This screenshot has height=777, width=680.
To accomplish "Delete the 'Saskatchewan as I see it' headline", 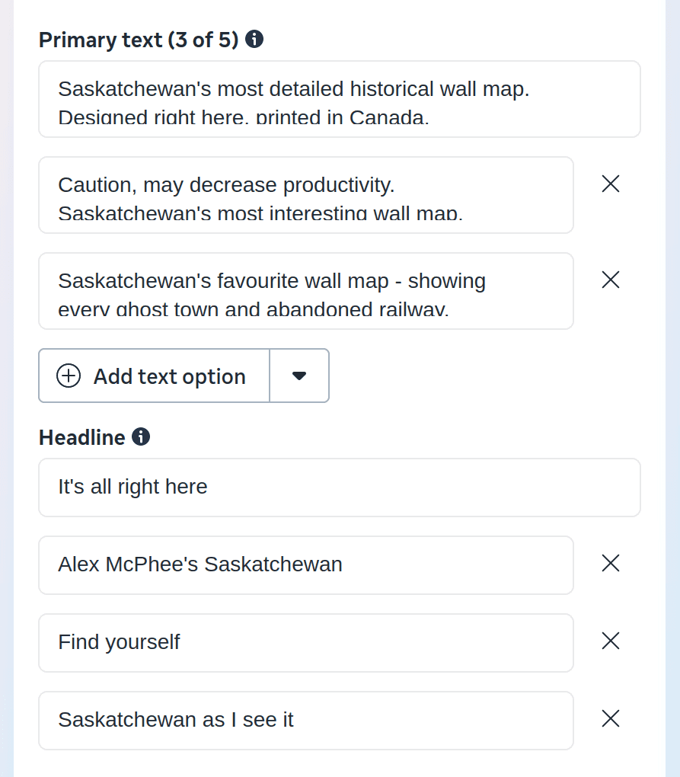I will 611,718.
